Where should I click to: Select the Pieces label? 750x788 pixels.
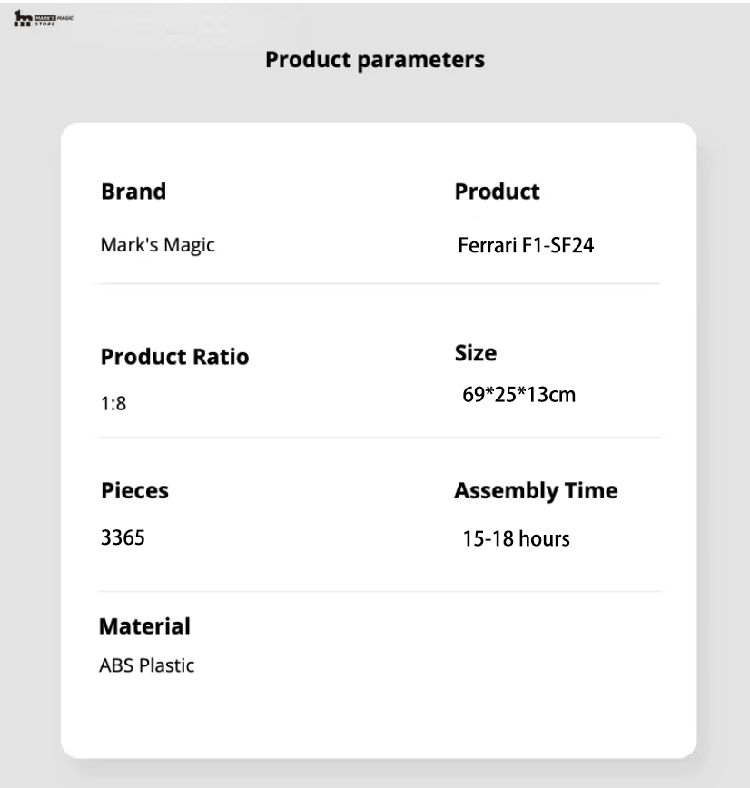pos(134,491)
